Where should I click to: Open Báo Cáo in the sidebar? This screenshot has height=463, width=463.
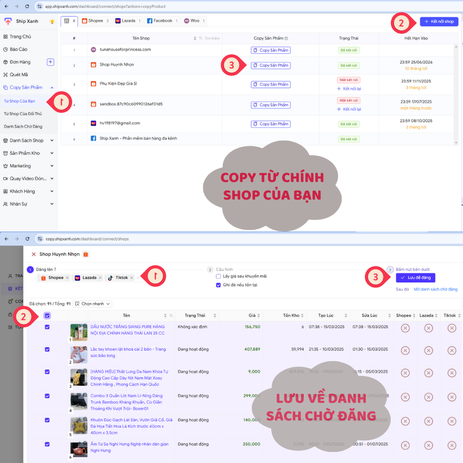[x=19, y=50]
